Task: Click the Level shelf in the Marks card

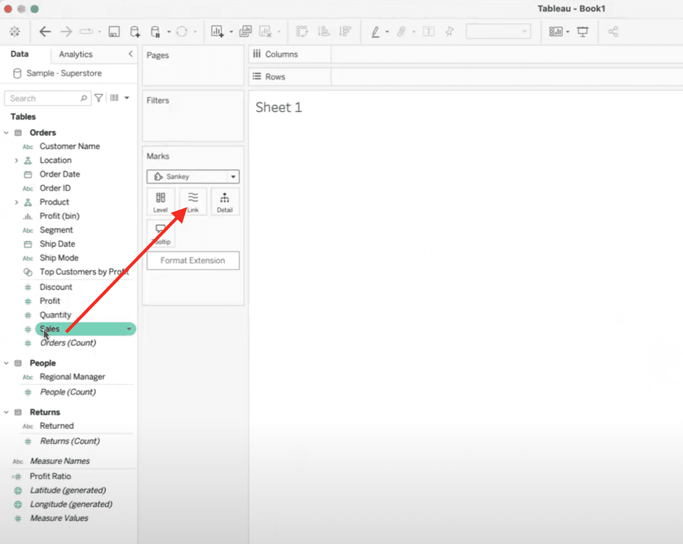Action: pos(160,202)
